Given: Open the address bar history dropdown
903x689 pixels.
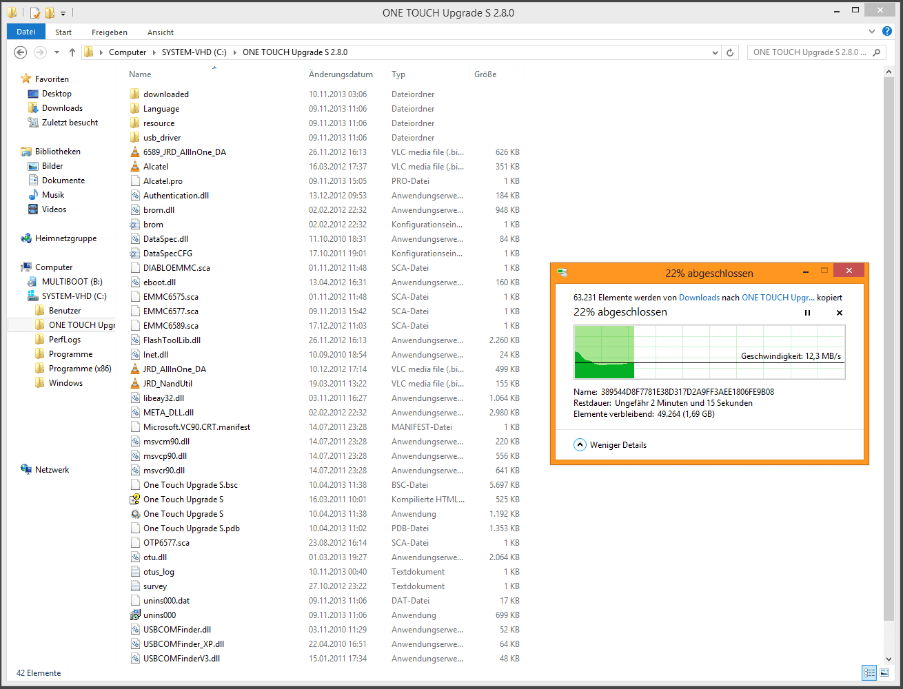Looking at the screenshot, I should click(715, 52).
